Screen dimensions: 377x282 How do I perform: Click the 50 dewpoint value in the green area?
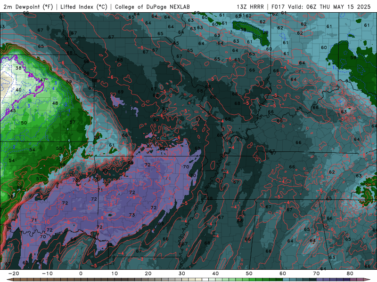(x=24, y=123)
